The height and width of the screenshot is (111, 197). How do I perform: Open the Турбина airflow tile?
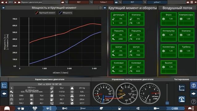[x=186, y=51]
